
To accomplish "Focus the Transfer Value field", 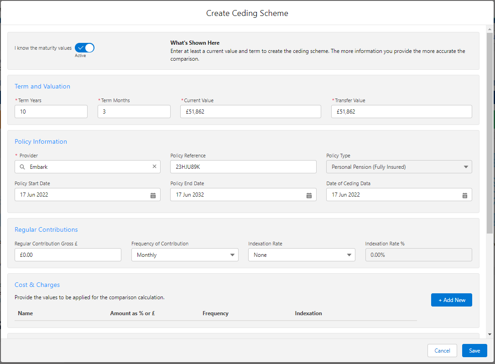I will pos(401,112).
